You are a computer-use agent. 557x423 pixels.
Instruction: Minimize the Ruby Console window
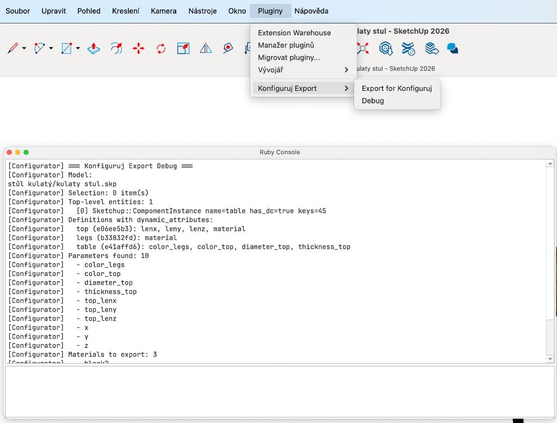(x=18, y=152)
